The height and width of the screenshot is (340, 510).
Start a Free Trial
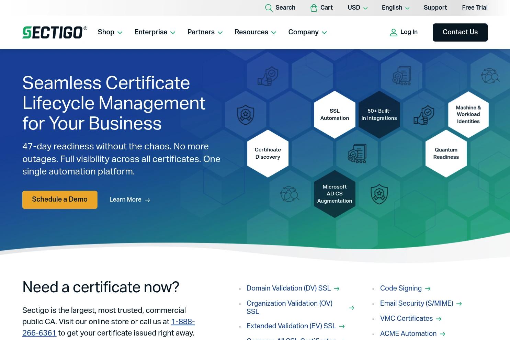coord(475,8)
